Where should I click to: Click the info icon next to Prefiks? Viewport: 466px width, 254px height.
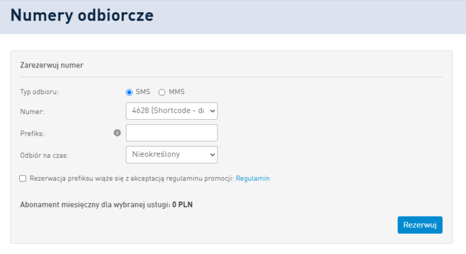pyautogui.click(x=117, y=133)
